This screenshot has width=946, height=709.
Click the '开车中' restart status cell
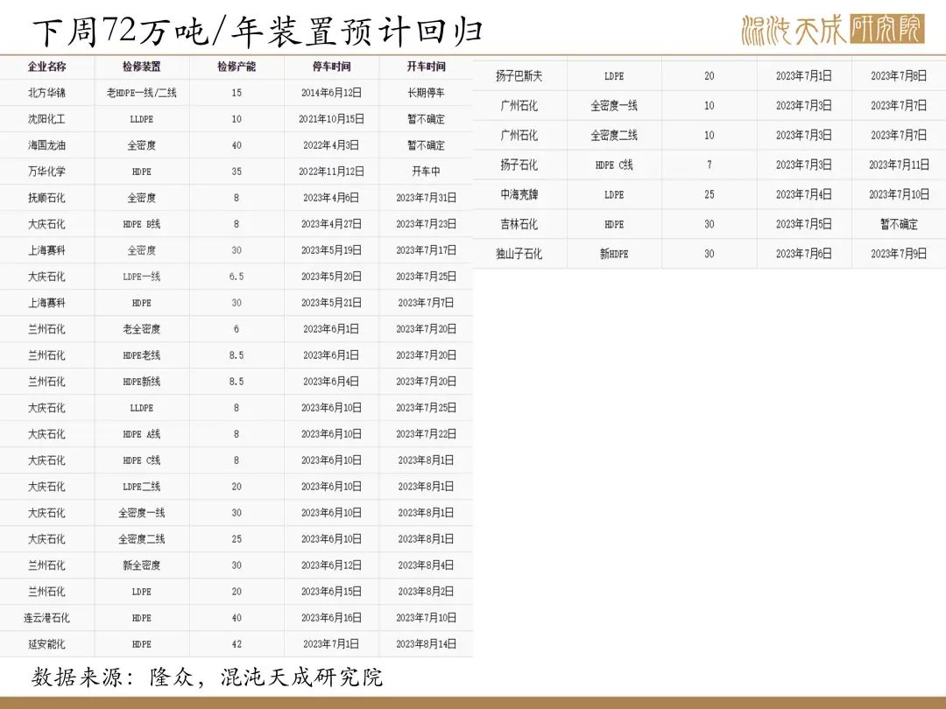426,172
